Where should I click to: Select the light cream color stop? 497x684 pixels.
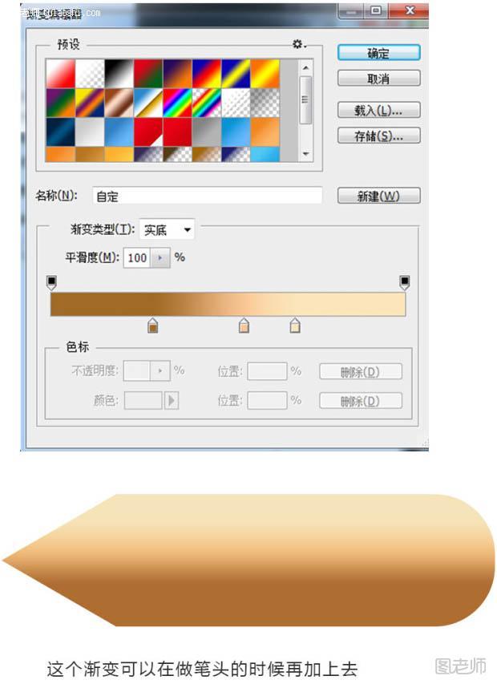pos(295,326)
